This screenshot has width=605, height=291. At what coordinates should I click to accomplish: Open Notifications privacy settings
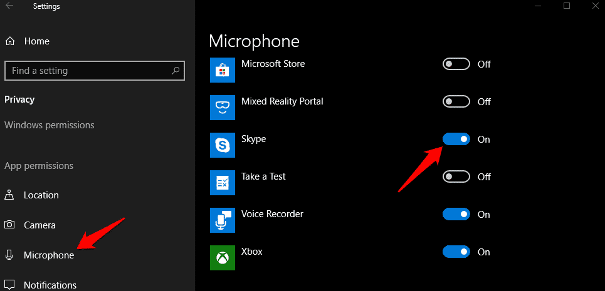(50, 285)
